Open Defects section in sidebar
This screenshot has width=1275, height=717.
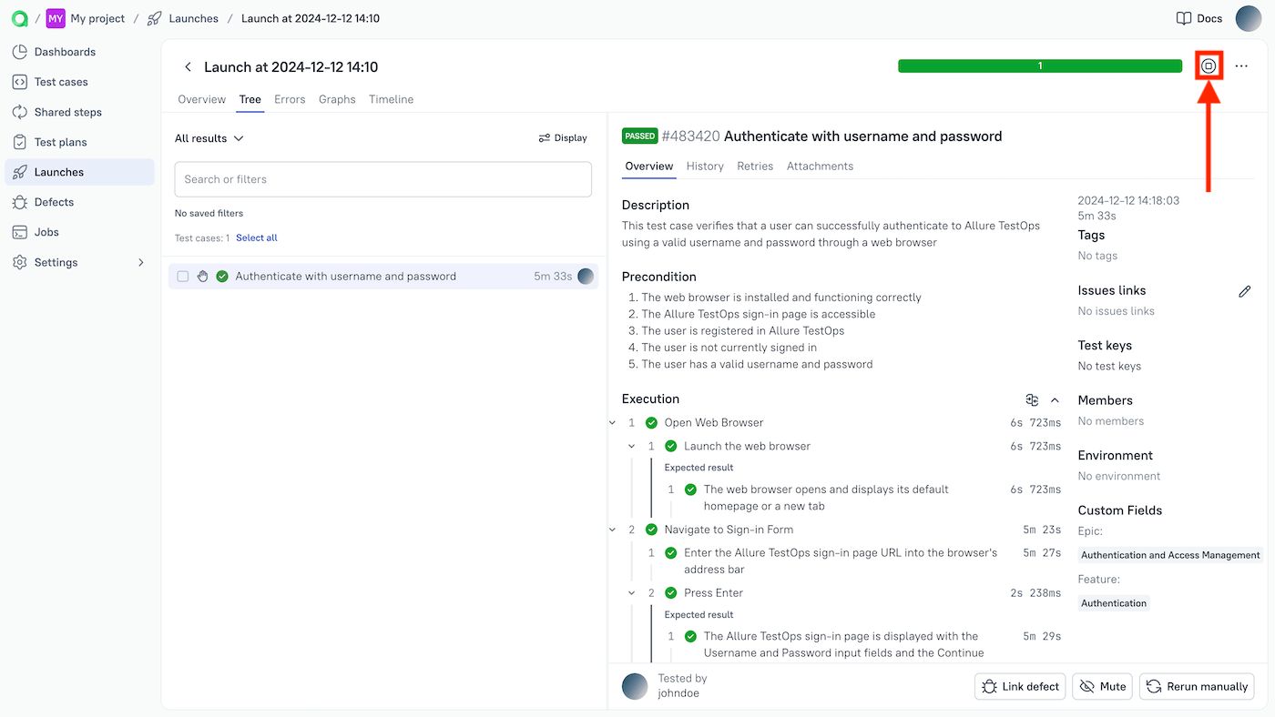[54, 202]
